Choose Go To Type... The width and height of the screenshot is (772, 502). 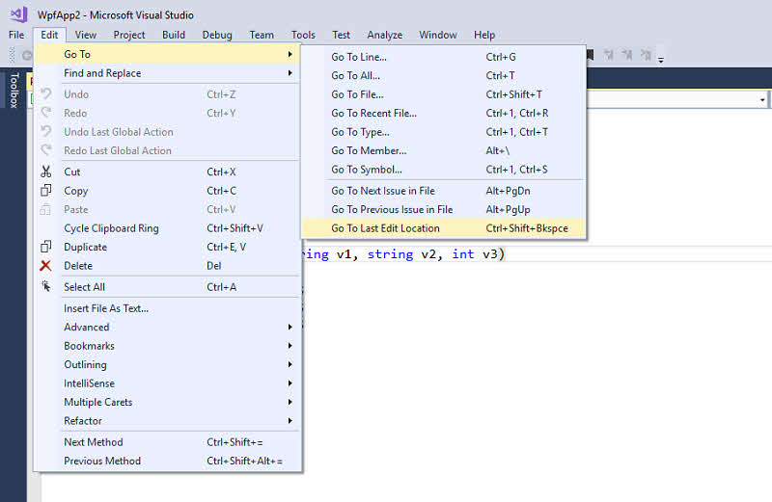(x=444, y=132)
